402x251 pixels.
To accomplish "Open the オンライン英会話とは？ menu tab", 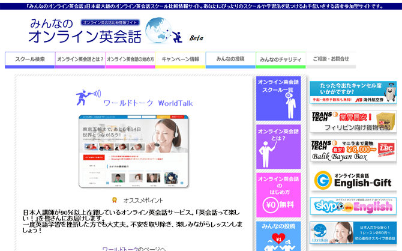I will point(80,60).
